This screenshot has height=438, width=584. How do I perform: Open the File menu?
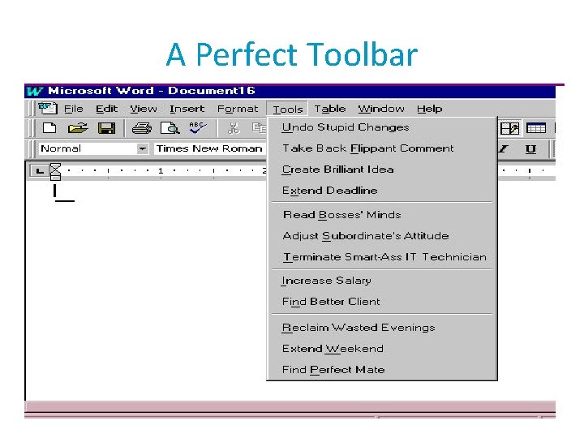73,109
